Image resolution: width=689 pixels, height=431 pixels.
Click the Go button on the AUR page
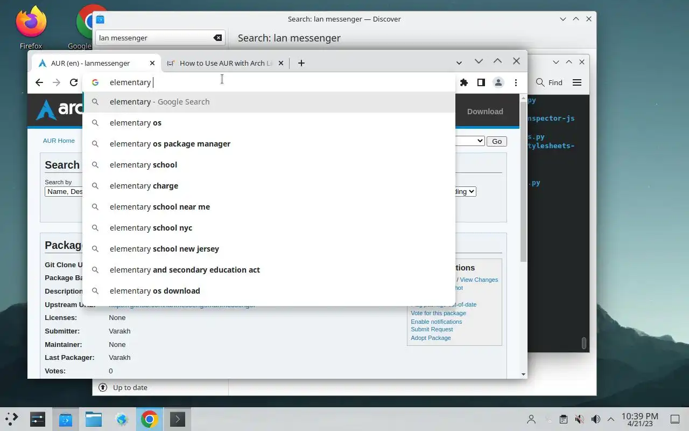[x=497, y=141]
